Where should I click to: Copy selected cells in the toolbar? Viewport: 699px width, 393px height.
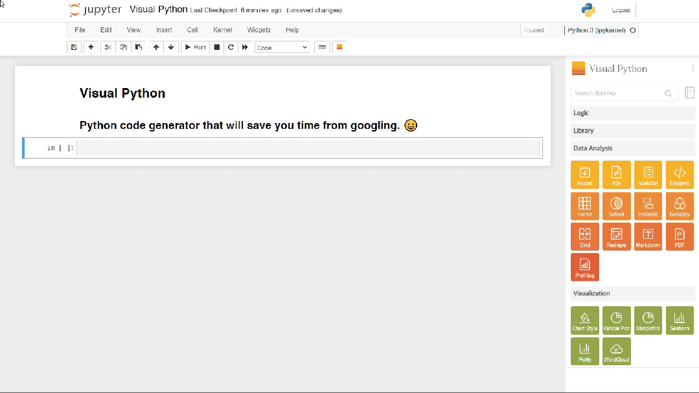point(124,47)
